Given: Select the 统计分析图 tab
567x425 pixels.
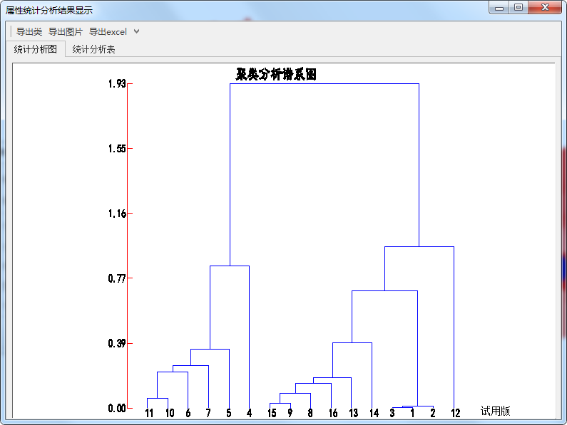Looking at the screenshot, I should [x=35, y=49].
